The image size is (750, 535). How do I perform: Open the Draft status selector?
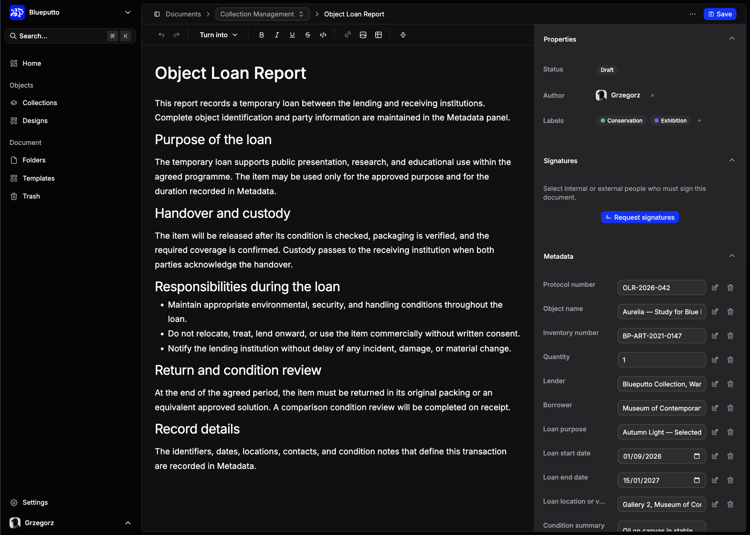(x=607, y=70)
